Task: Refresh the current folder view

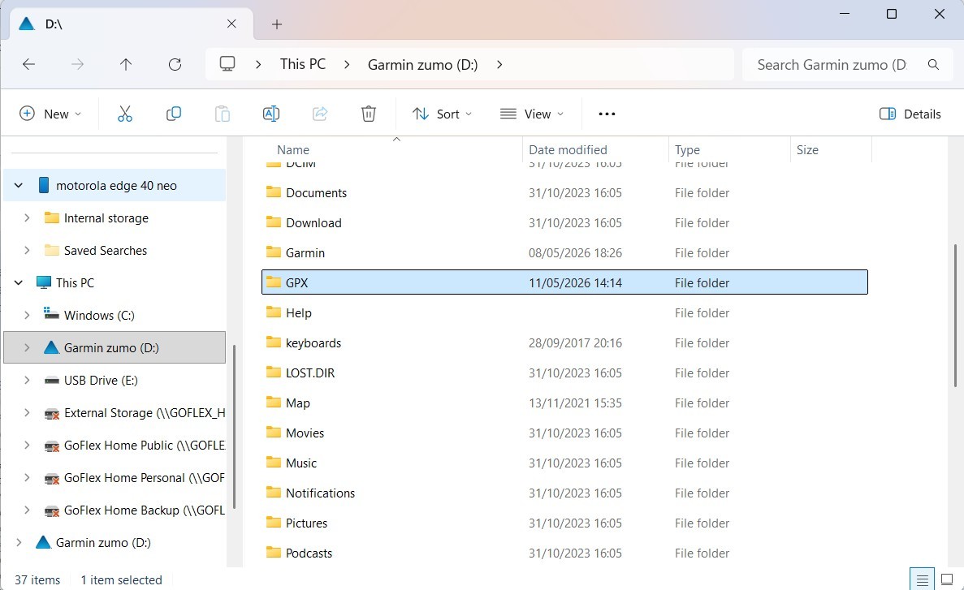Action: 175,64
